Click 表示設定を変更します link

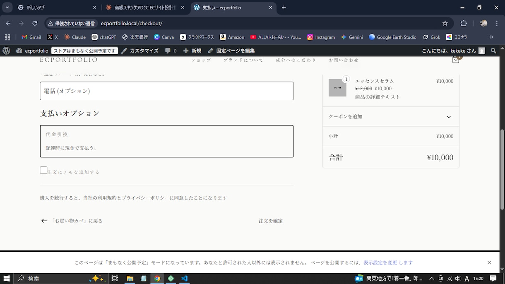tap(388, 262)
